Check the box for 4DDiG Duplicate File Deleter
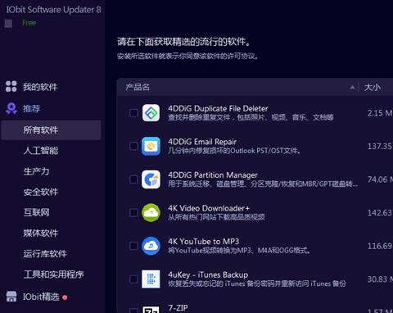 tap(133, 113)
